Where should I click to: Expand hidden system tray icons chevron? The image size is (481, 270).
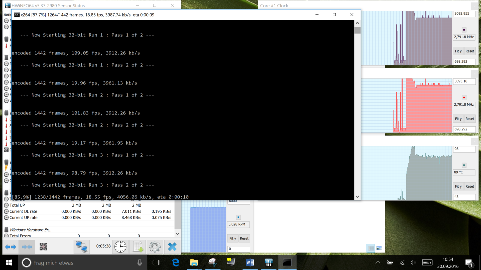coord(378,262)
